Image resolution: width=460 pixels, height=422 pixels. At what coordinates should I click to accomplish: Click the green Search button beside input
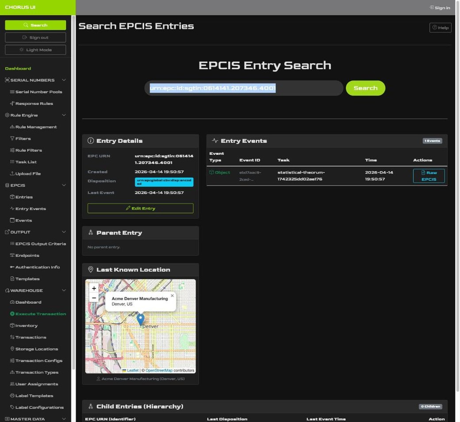pos(365,88)
